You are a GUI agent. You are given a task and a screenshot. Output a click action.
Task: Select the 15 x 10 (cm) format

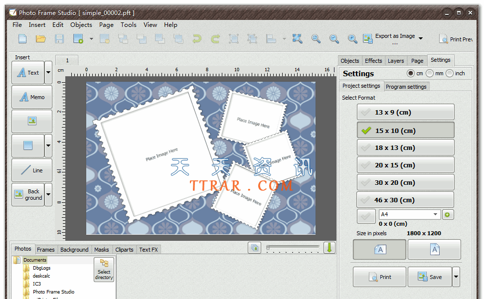[x=406, y=130]
